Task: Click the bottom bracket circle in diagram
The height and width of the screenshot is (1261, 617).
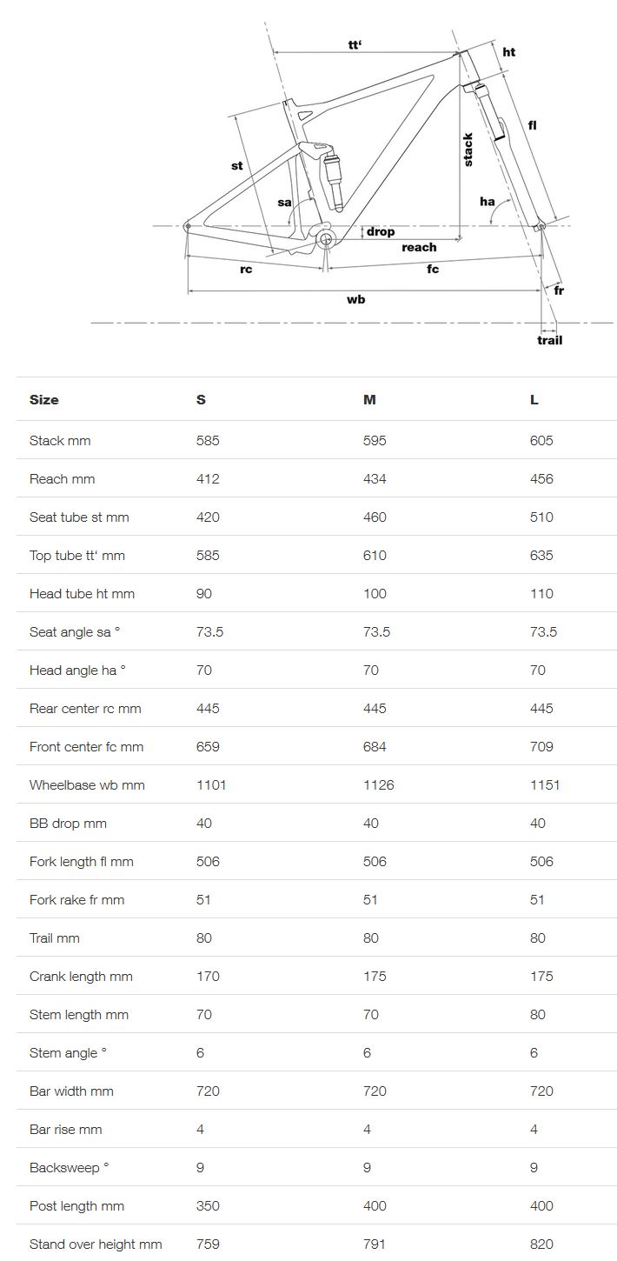Action: coord(325,239)
